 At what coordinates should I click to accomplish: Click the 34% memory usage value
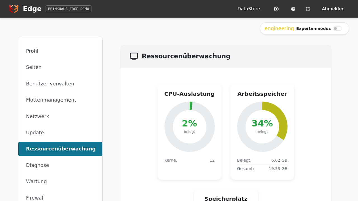point(262,123)
